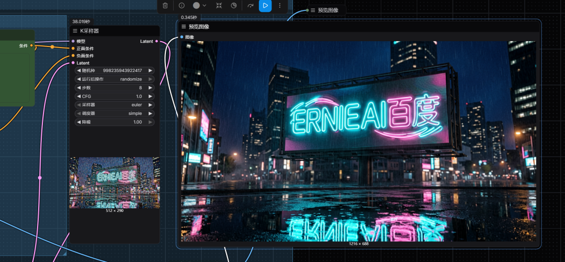Image resolution: width=565 pixels, height=262 pixels.
Task: Click the Latent output socket dot
Action: pos(156,41)
